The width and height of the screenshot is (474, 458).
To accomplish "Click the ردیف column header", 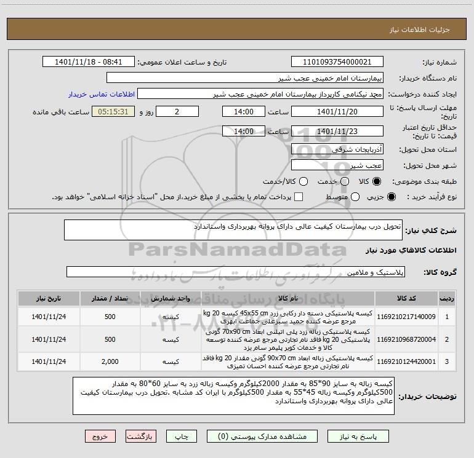I will [447, 298].
